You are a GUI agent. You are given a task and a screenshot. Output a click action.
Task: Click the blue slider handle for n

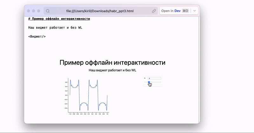pyautogui.click(x=149, y=82)
